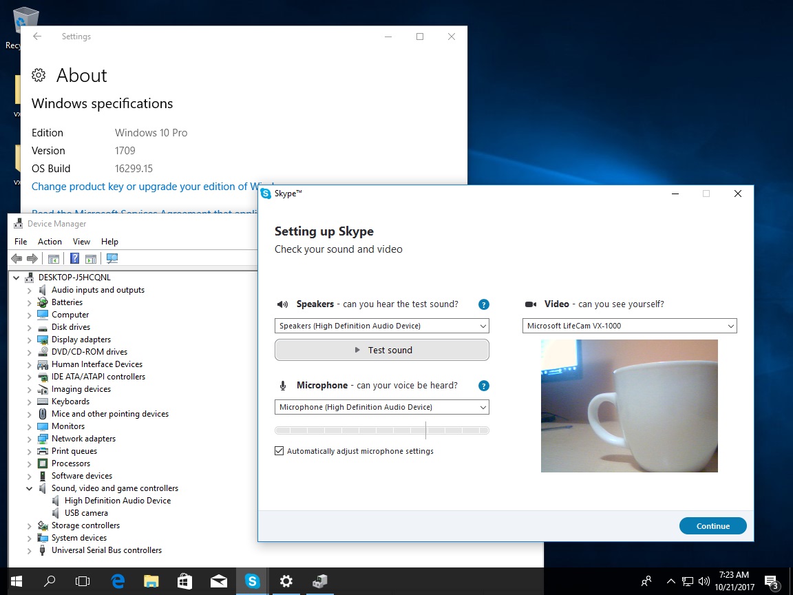Switch to Skype via taskbar icon
793x595 pixels.
pos(252,581)
